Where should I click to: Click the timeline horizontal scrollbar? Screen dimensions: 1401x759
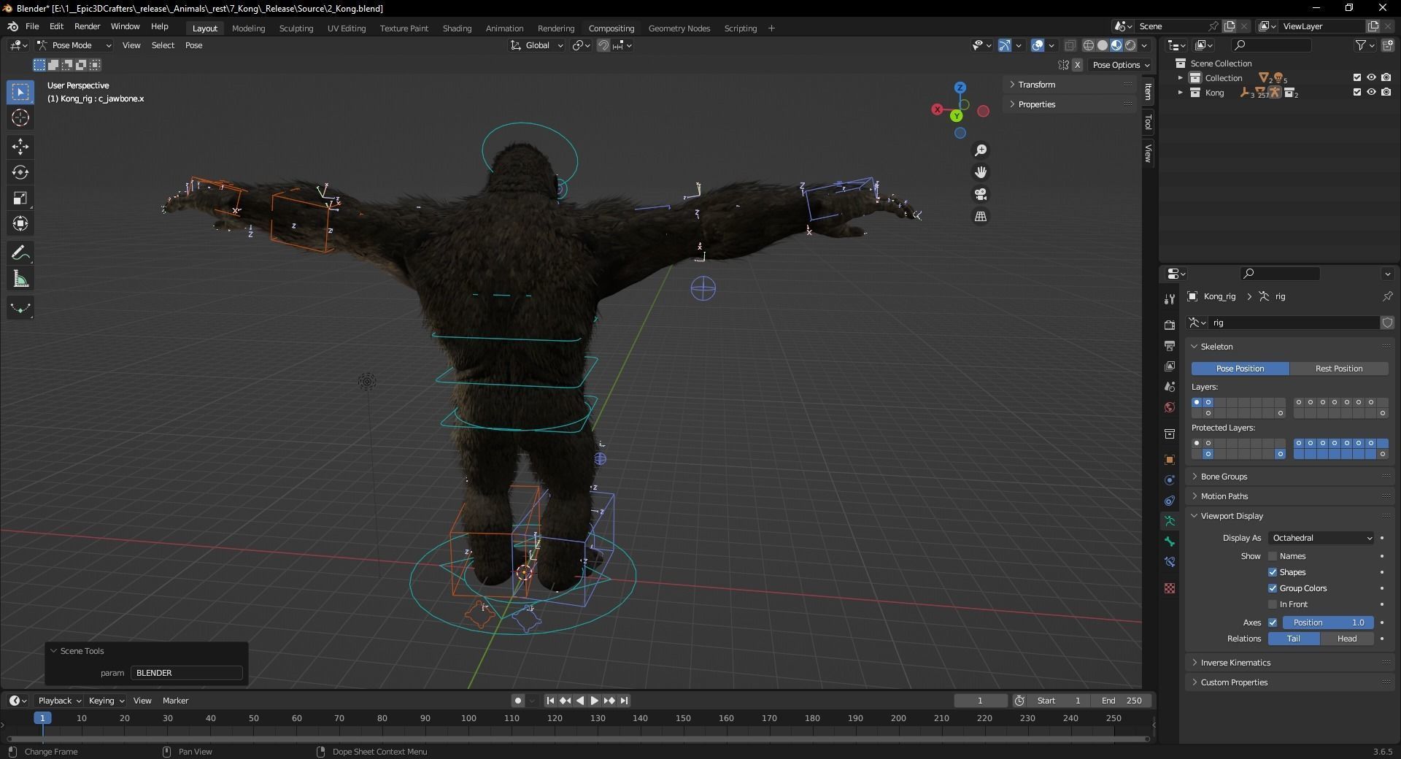coord(576,739)
